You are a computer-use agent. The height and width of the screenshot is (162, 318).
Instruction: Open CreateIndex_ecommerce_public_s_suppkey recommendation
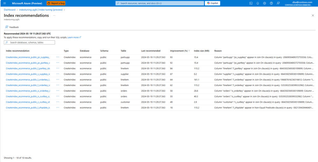coord(28,74)
